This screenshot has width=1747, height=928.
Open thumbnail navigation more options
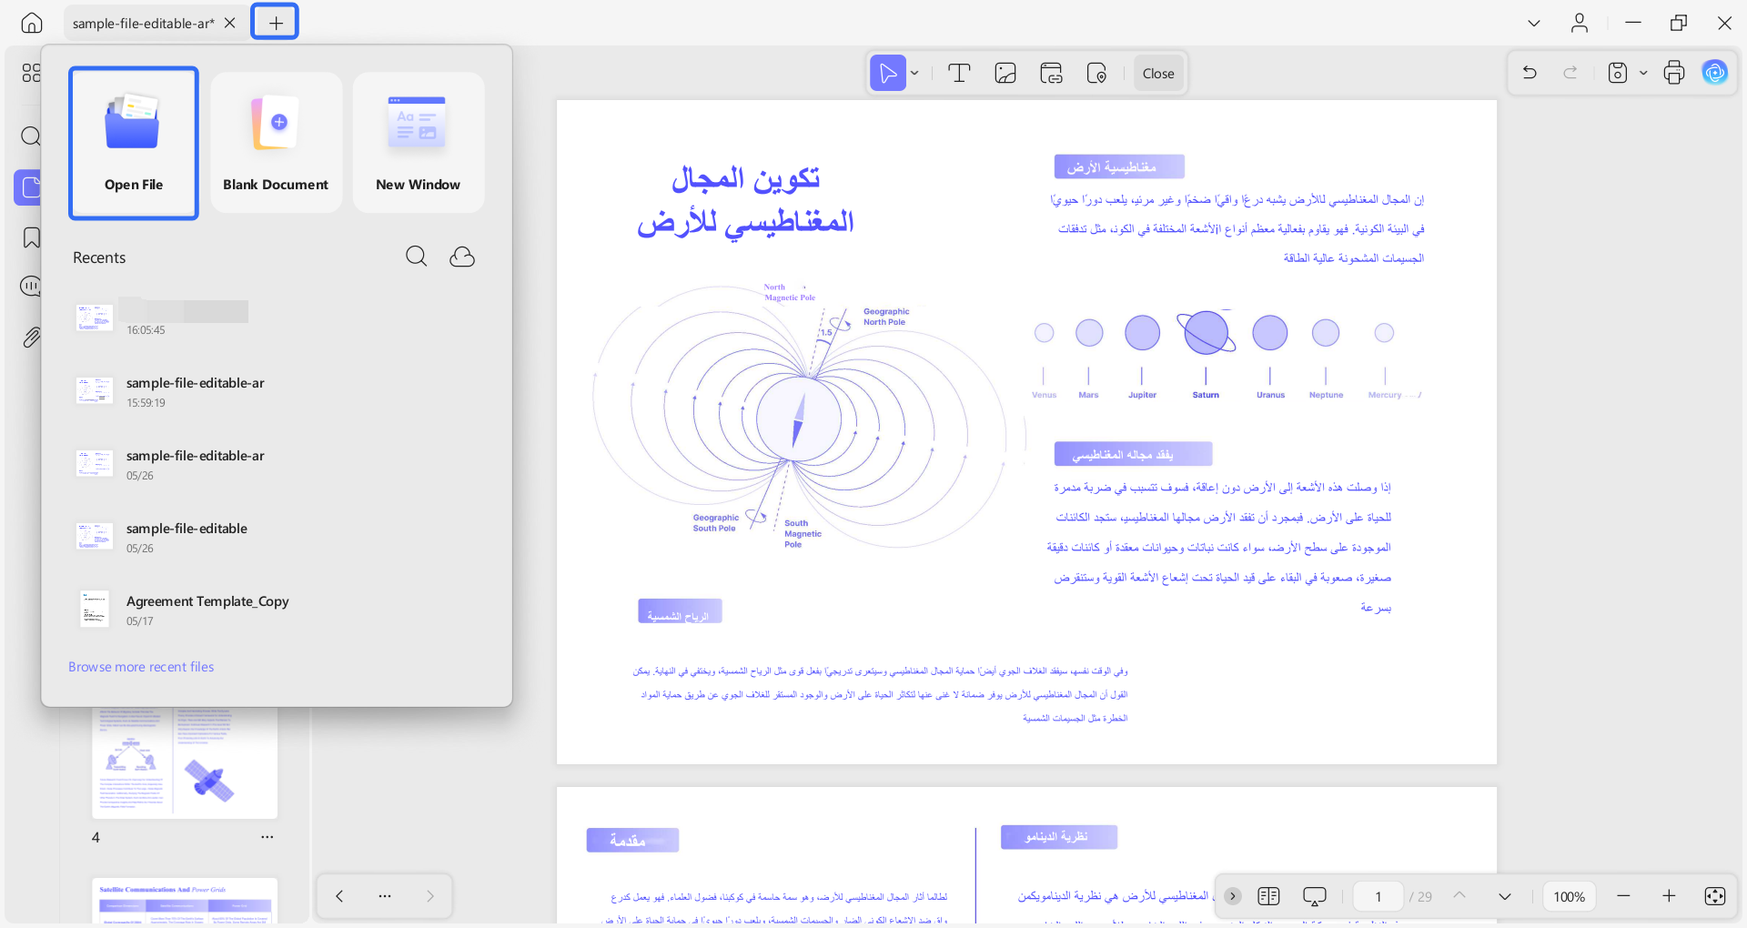pyautogui.click(x=385, y=896)
